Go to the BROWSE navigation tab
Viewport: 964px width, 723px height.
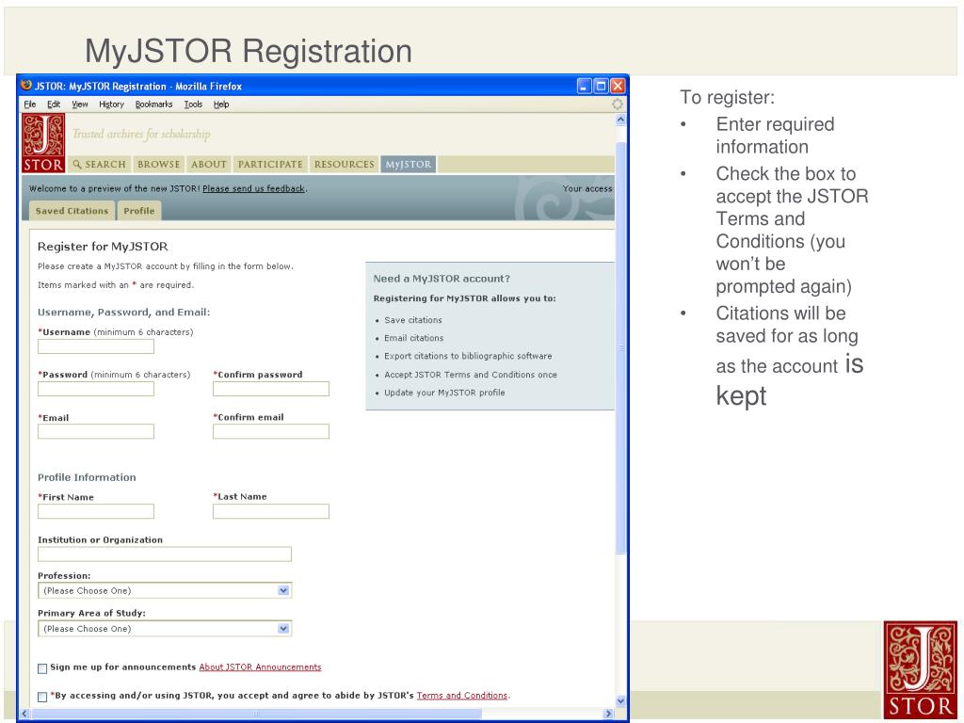(x=158, y=164)
